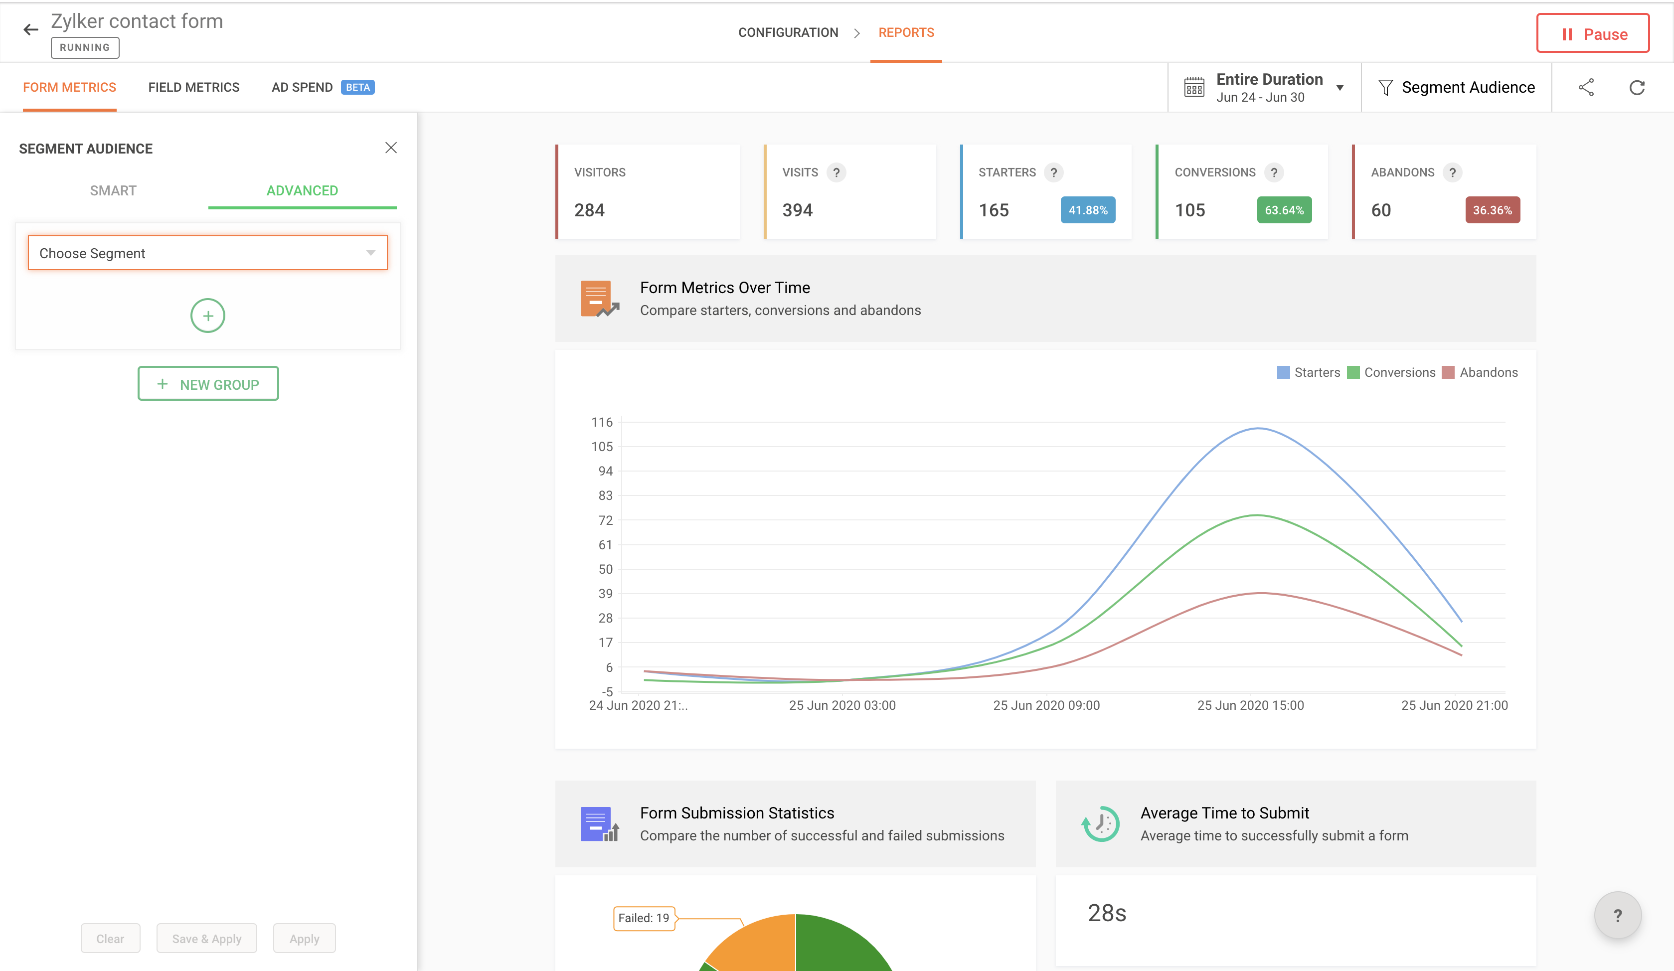Click the refresh reports icon
Image resolution: width=1674 pixels, height=971 pixels.
pyautogui.click(x=1637, y=87)
